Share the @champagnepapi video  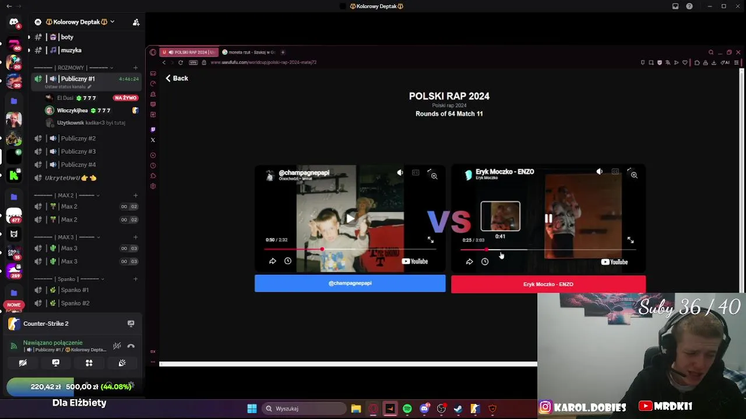coord(272,261)
